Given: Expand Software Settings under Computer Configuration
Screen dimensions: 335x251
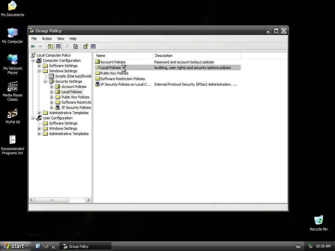Looking at the screenshot, I should point(39,66).
